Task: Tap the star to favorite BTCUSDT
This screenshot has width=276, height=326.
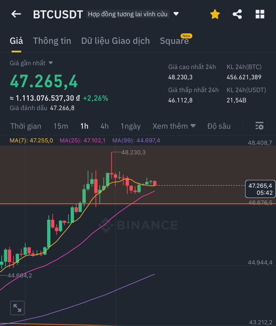Action: [215, 14]
